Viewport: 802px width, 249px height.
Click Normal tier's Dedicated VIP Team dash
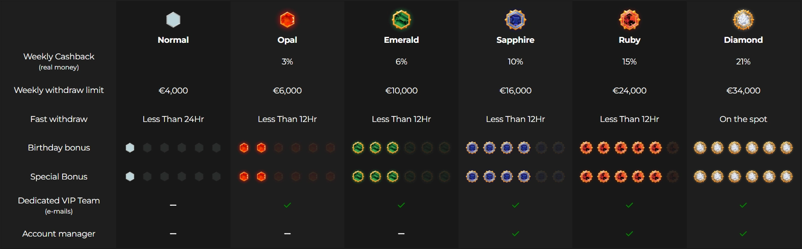coord(173,205)
